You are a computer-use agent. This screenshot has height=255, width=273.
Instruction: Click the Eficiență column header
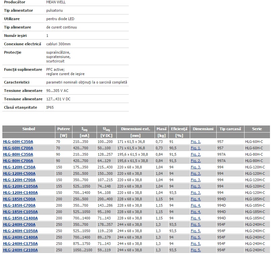[179, 129]
